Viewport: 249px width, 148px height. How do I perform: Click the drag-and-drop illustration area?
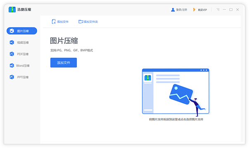point(175,92)
